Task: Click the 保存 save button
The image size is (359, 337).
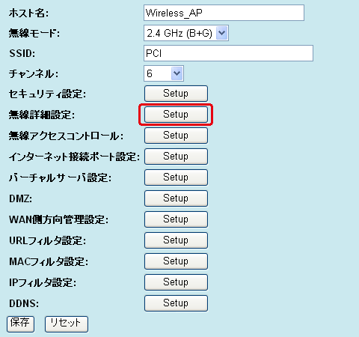Action: click(x=20, y=324)
